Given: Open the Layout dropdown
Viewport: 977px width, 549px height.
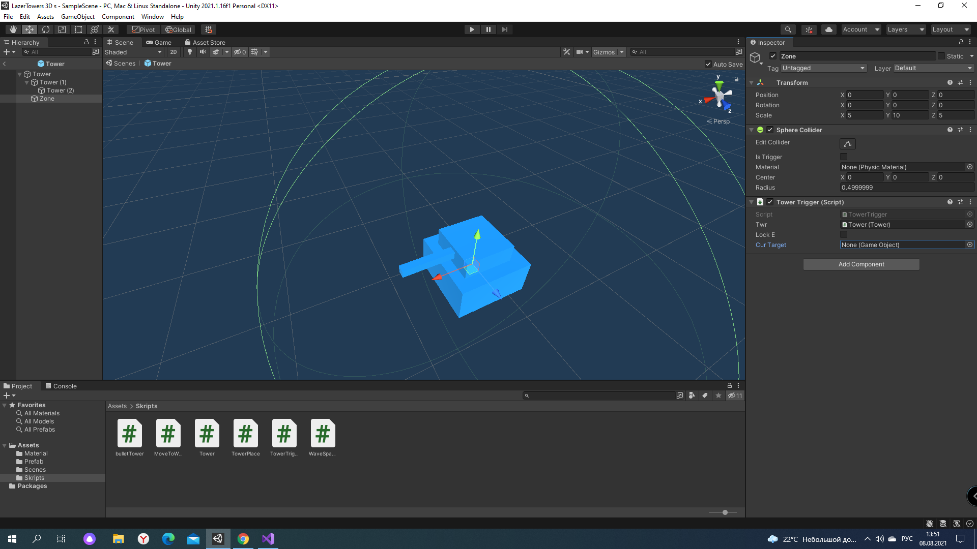Looking at the screenshot, I should (951, 29).
